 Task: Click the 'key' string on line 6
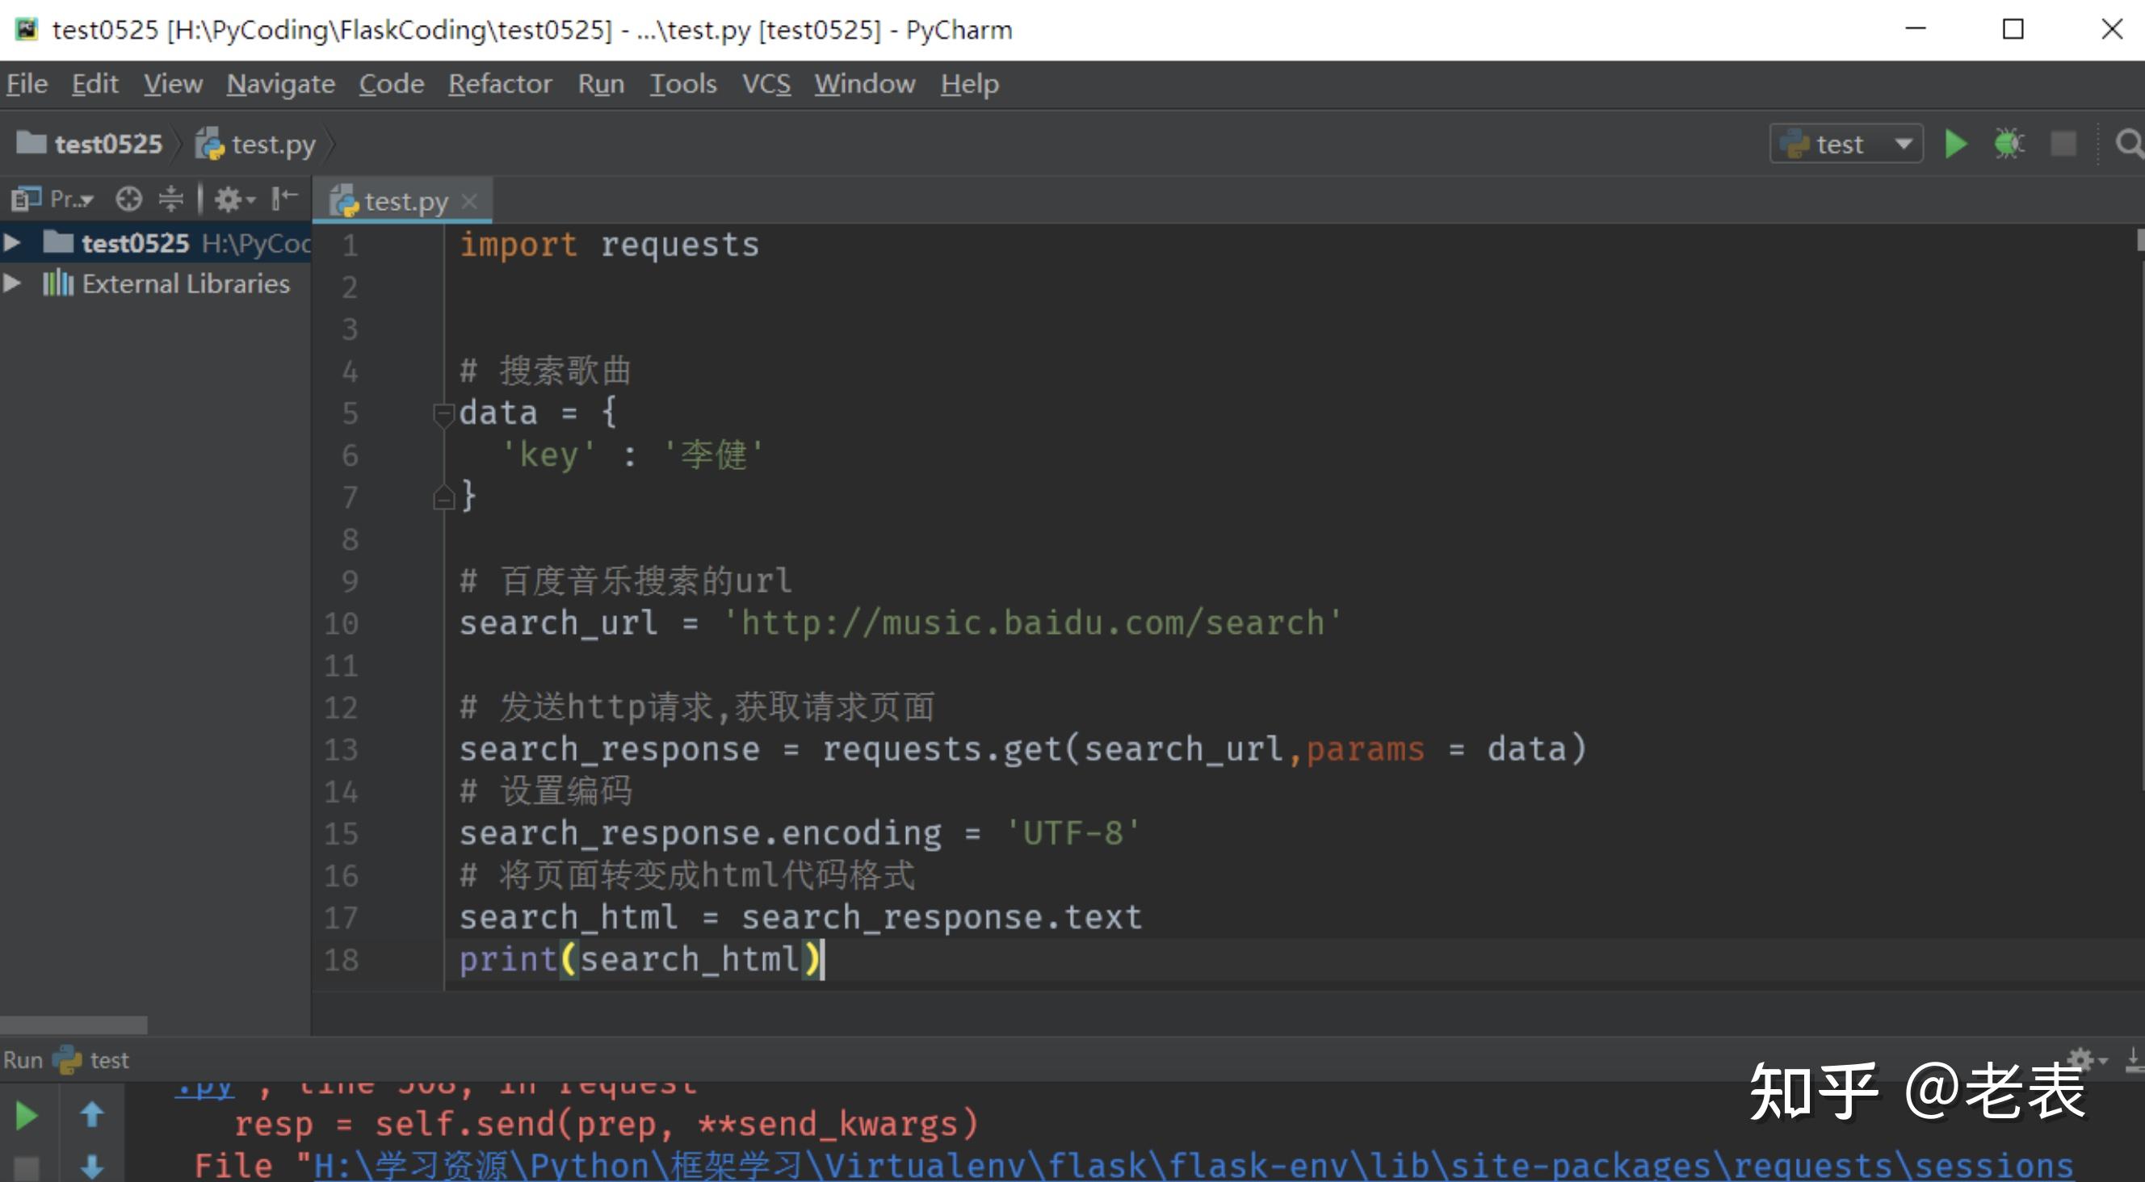[548, 455]
